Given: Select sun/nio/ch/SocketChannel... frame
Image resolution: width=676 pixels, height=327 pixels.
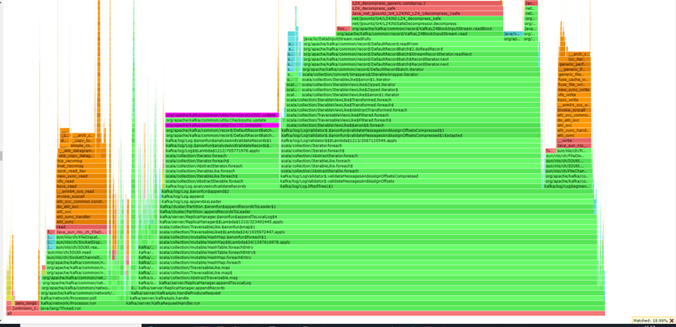Looking at the screenshot, I should pos(77,258).
